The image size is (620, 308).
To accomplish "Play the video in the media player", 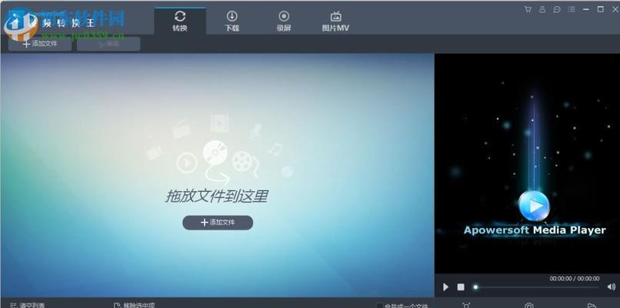I will tap(445, 287).
